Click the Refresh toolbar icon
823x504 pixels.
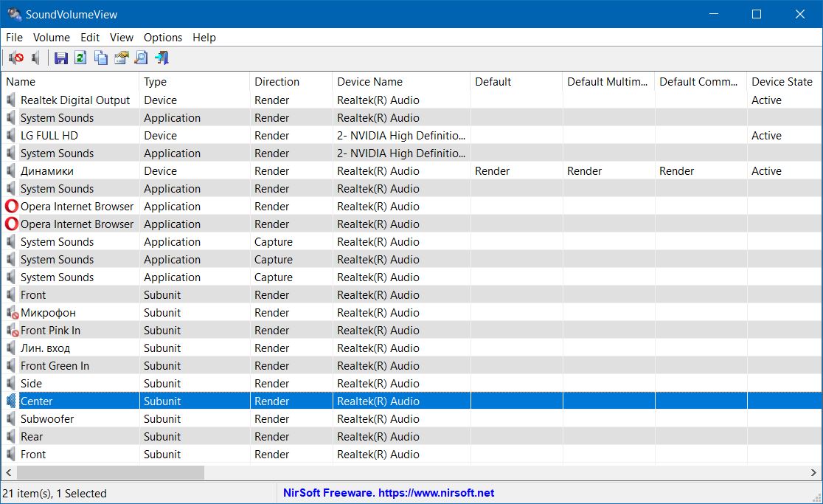pyautogui.click(x=81, y=58)
